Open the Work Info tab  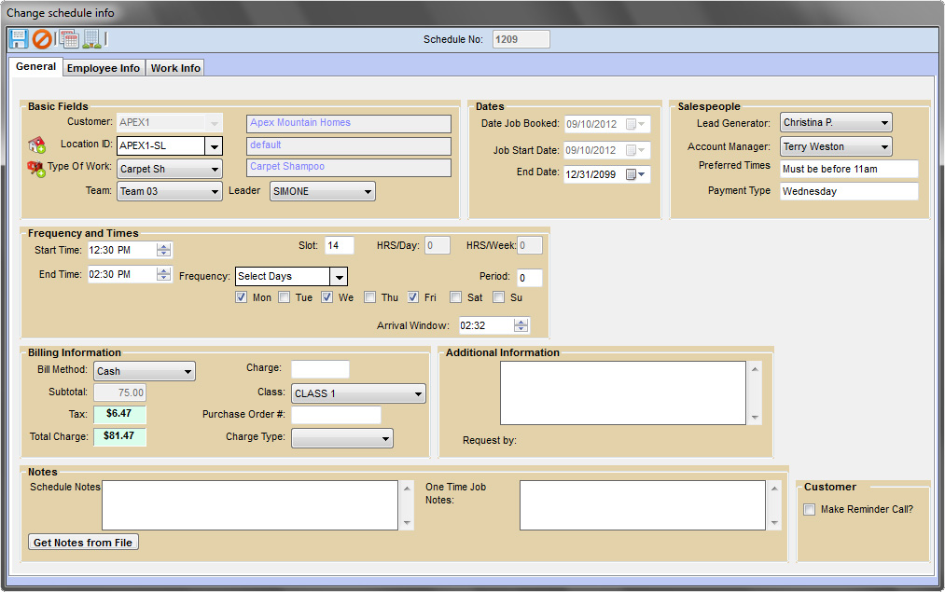coord(175,68)
